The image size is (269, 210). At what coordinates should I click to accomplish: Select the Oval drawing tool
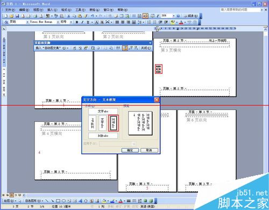tap(63, 201)
